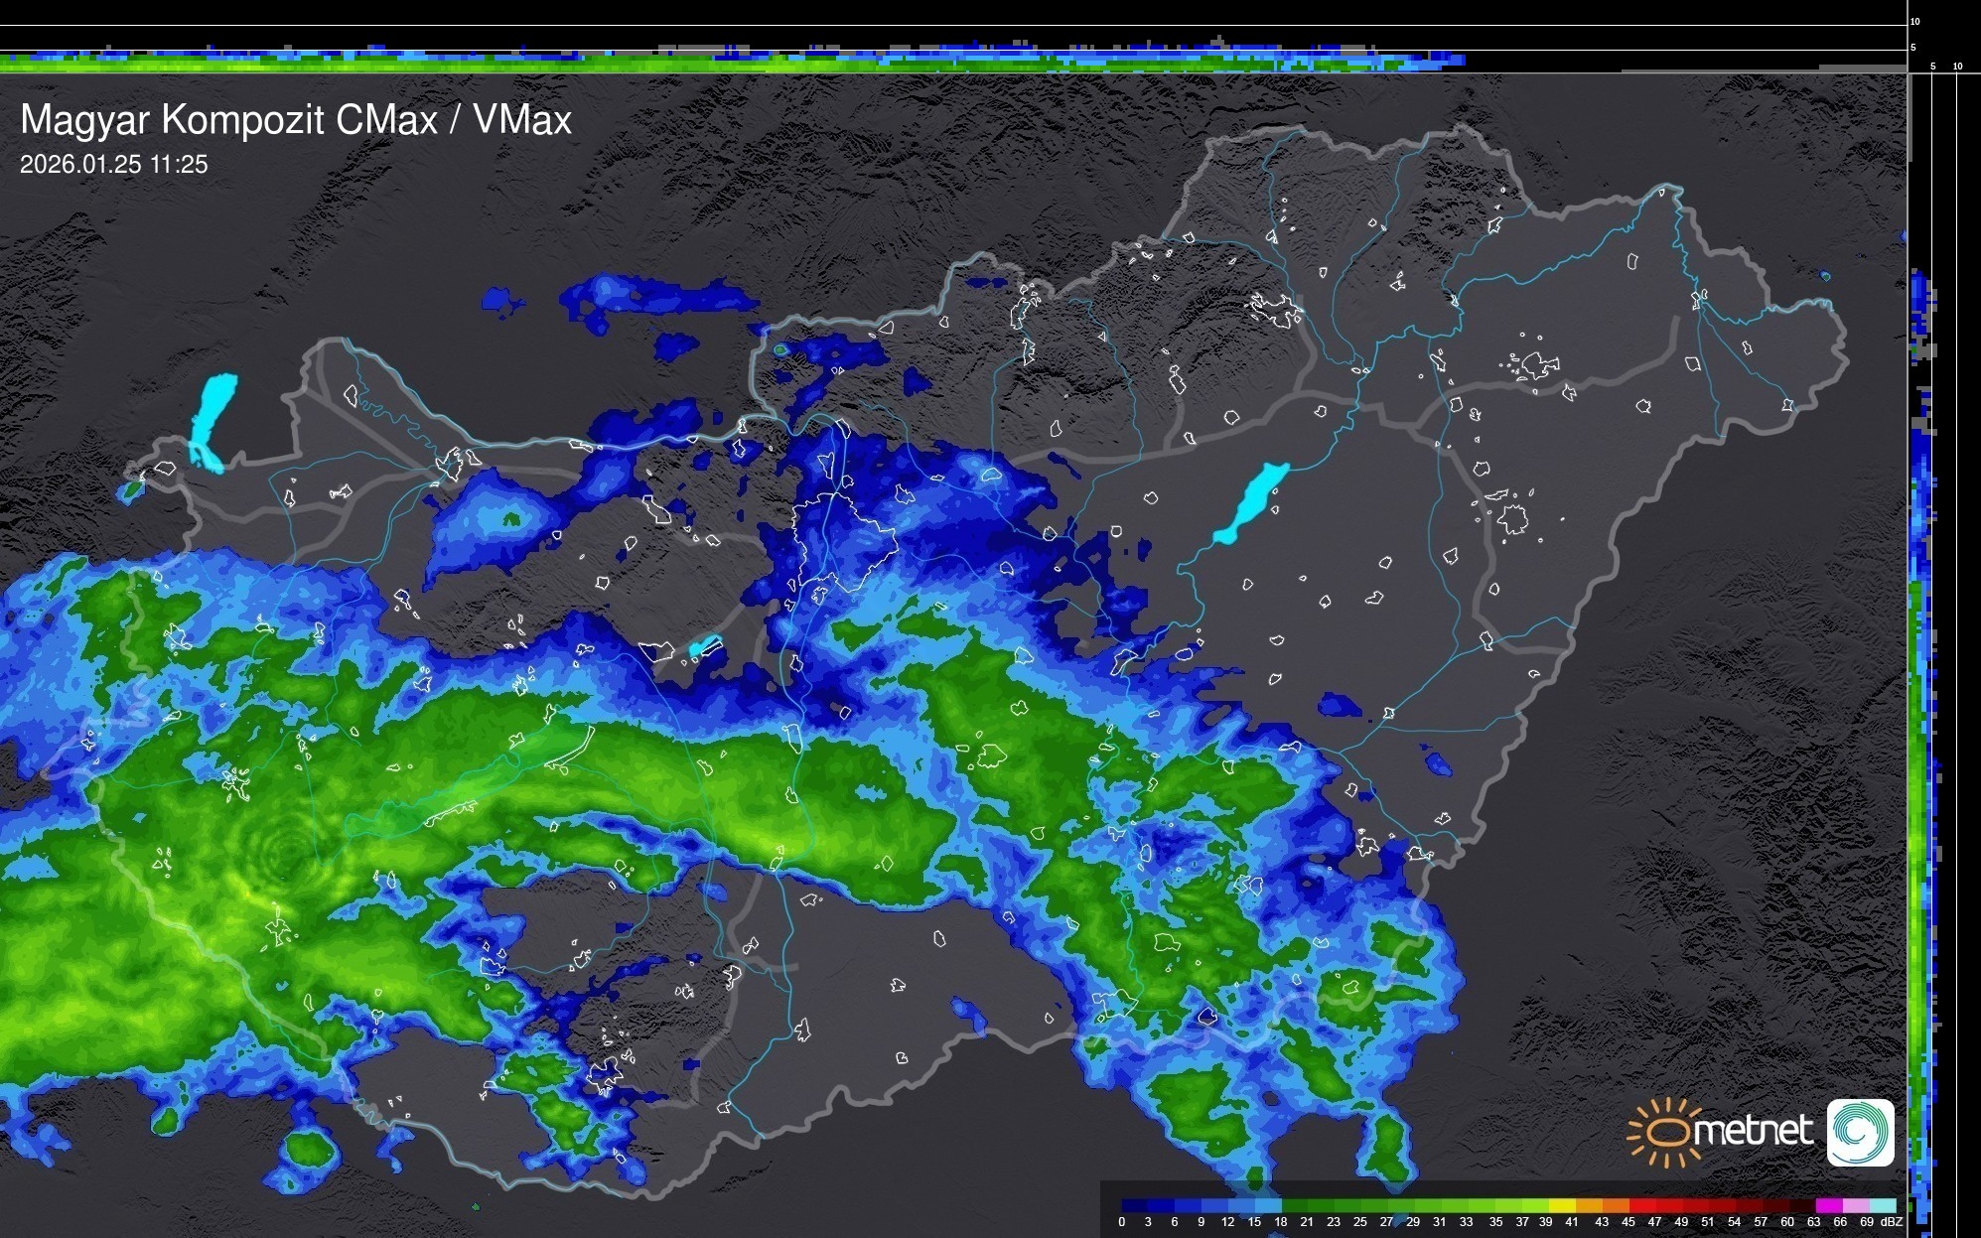Click the 2026.01.25 11:25 timestamp
This screenshot has height=1238, width=1981.
coord(114,165)
